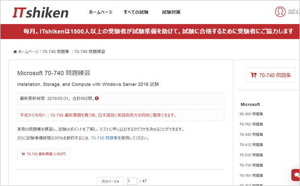
Task: Click the 70-740 問題集 sidebar purchase button
Action: tap(270, 75)
